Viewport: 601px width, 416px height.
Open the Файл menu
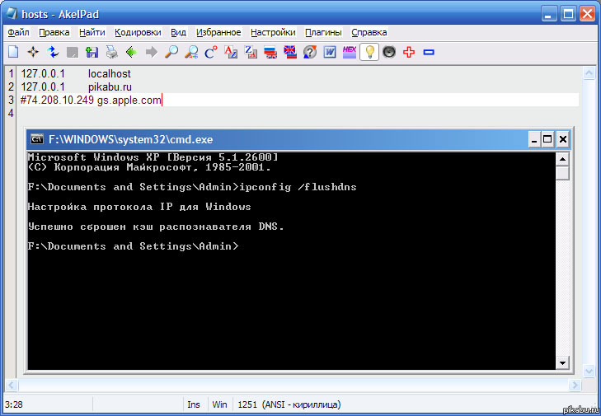(18, 32)
